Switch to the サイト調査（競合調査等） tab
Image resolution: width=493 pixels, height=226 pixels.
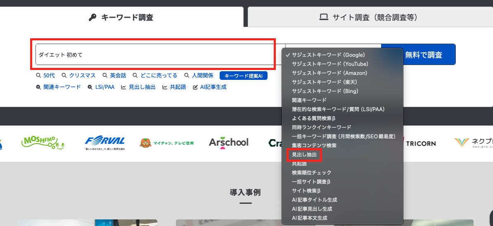coord(370,17)
